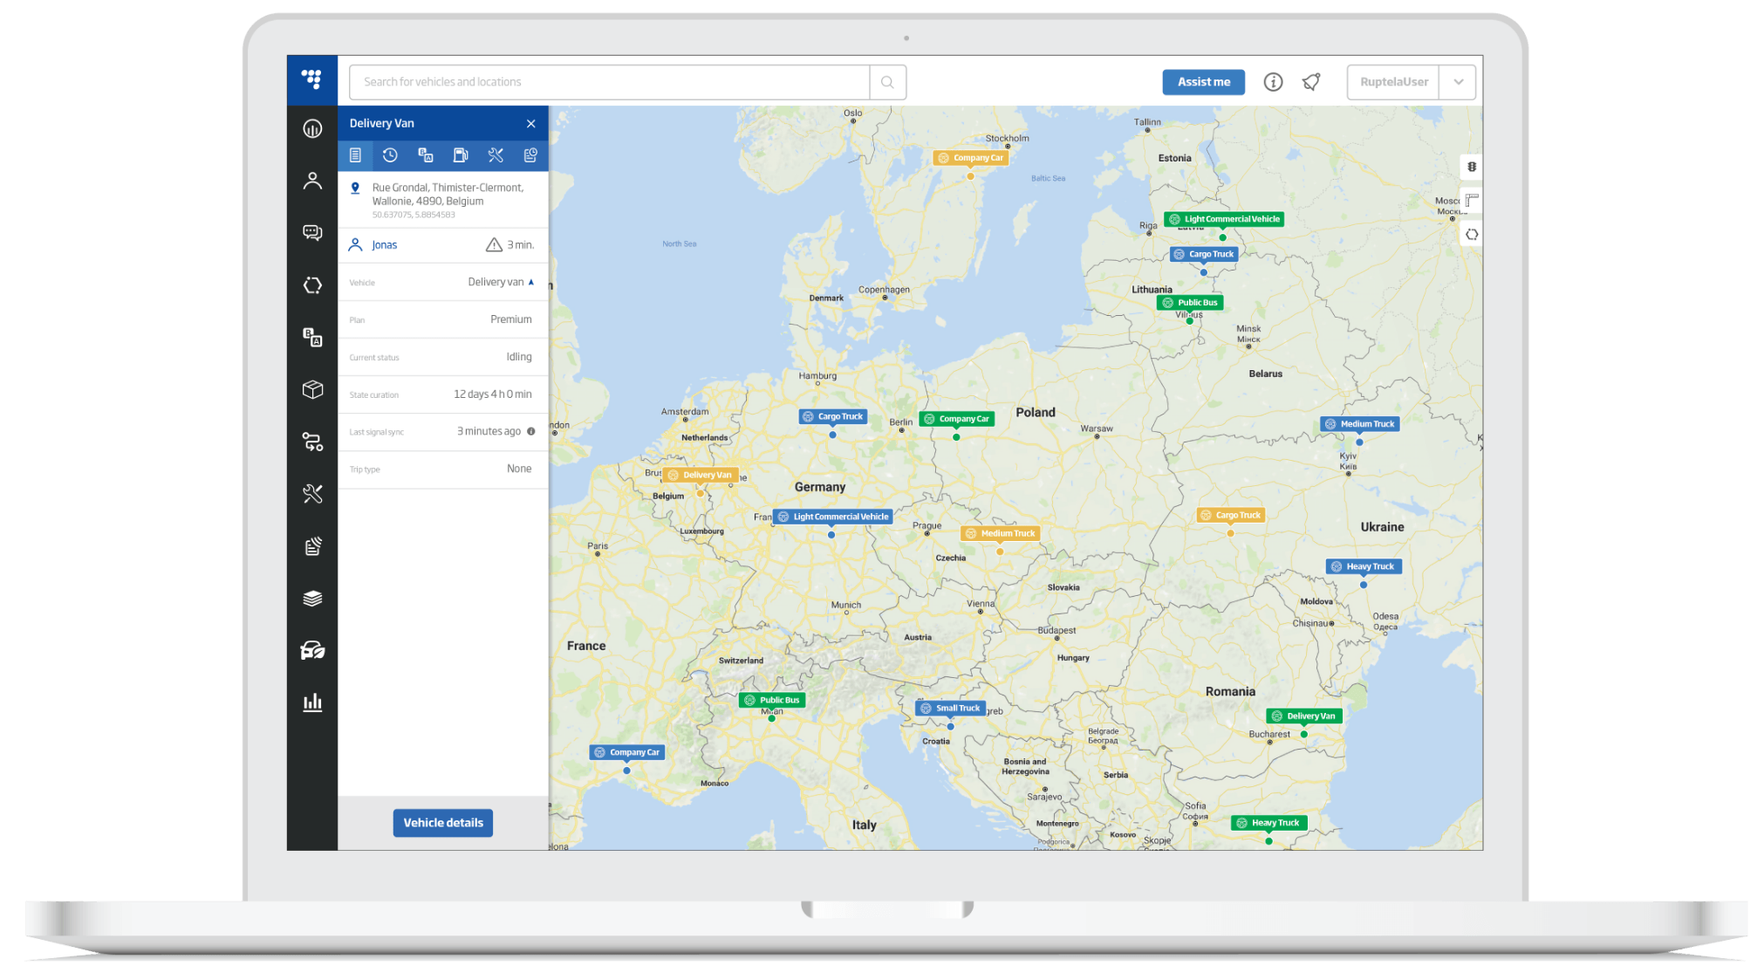Screen dimensions: 1764x973
Task: Click the rocket icon in the header
Action: click(x=1311, y=82)
